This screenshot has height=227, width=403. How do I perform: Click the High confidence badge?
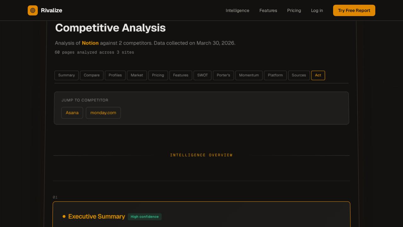tap(145, 217)
